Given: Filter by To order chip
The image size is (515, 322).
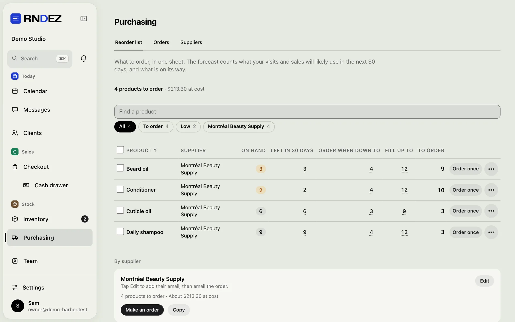Looking at the screenshot, I should [x=156, y=126].
